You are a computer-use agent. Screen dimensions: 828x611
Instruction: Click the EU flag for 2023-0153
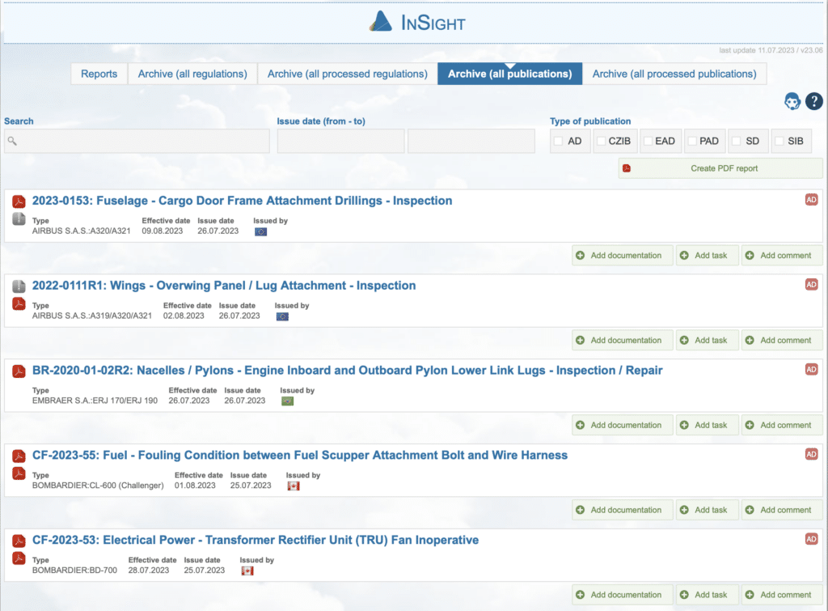point(261,231)
